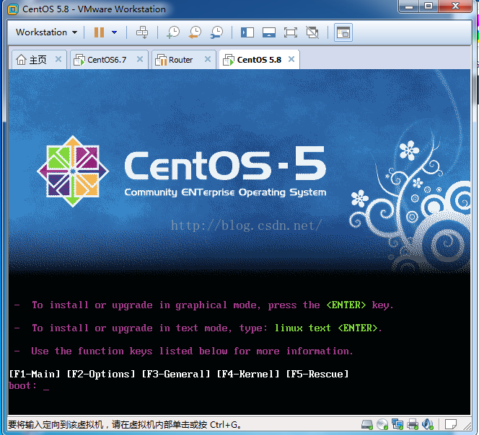Click the F1-Main text in the console

click(35, 374)
